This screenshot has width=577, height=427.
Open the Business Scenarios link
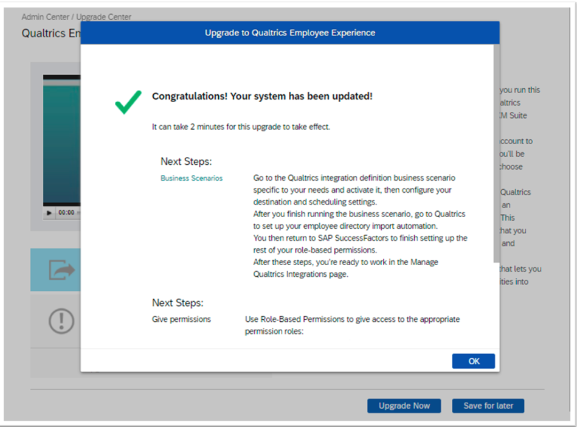192,178
